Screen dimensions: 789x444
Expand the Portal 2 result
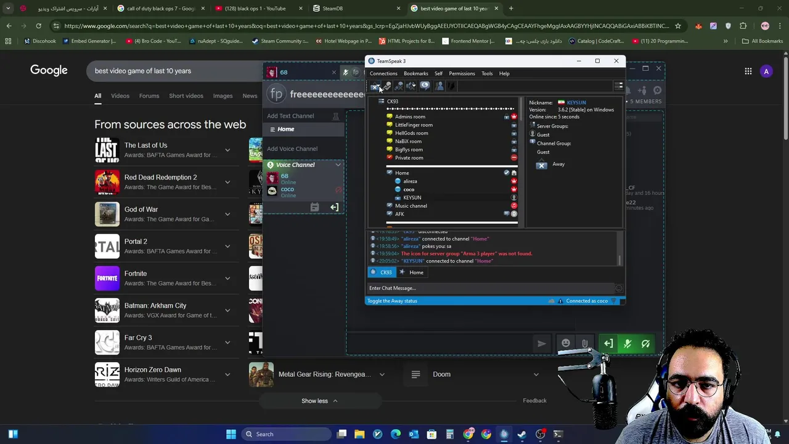click(x=227, y=246)
